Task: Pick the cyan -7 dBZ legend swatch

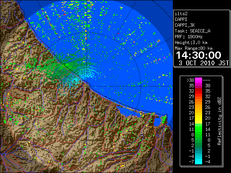Action: click(199, 162)
